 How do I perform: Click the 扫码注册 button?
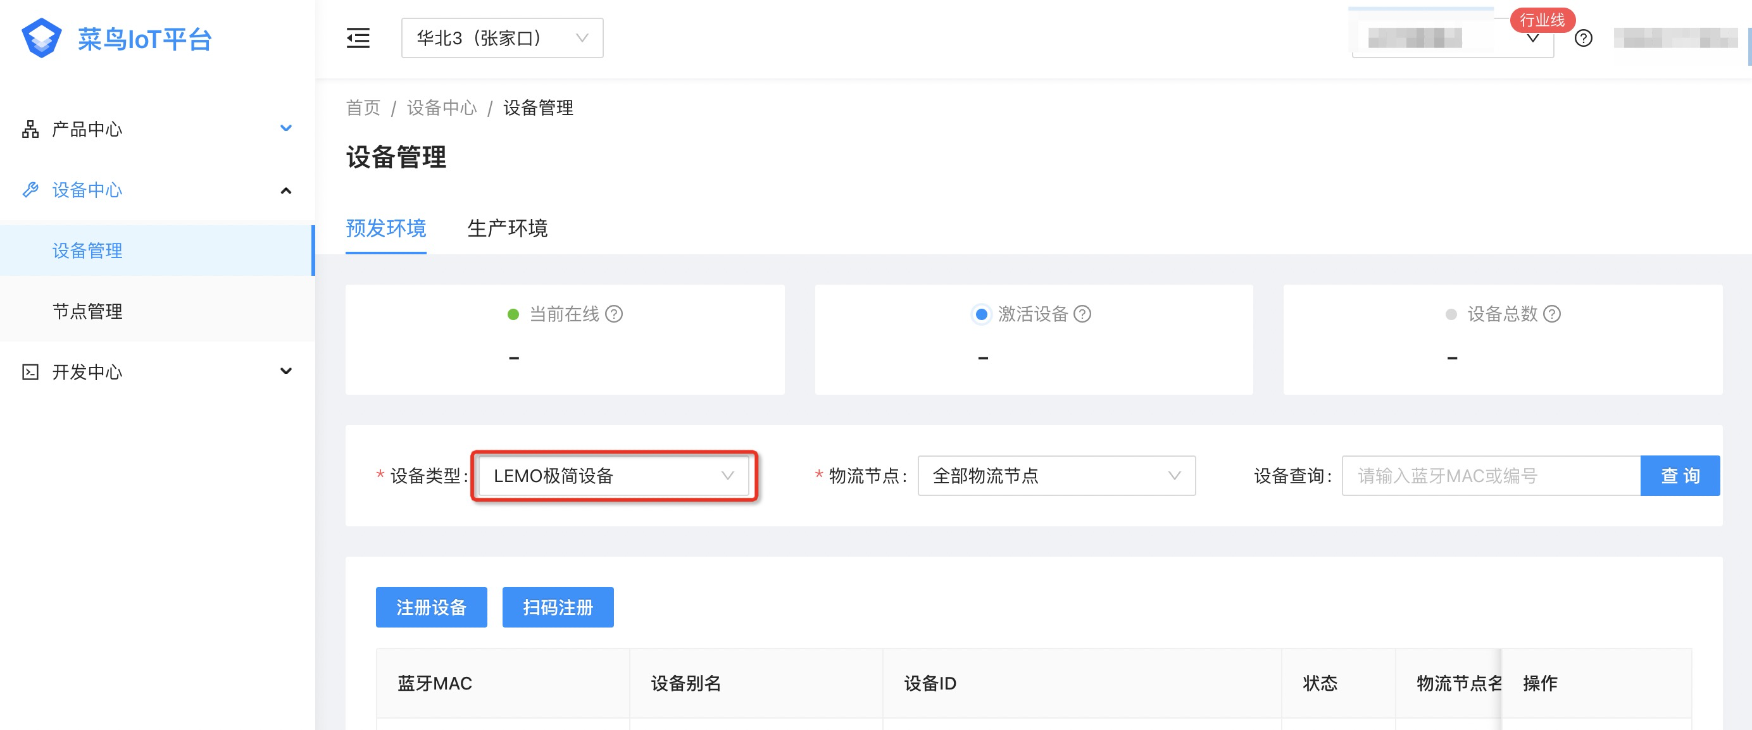[558, 607]
